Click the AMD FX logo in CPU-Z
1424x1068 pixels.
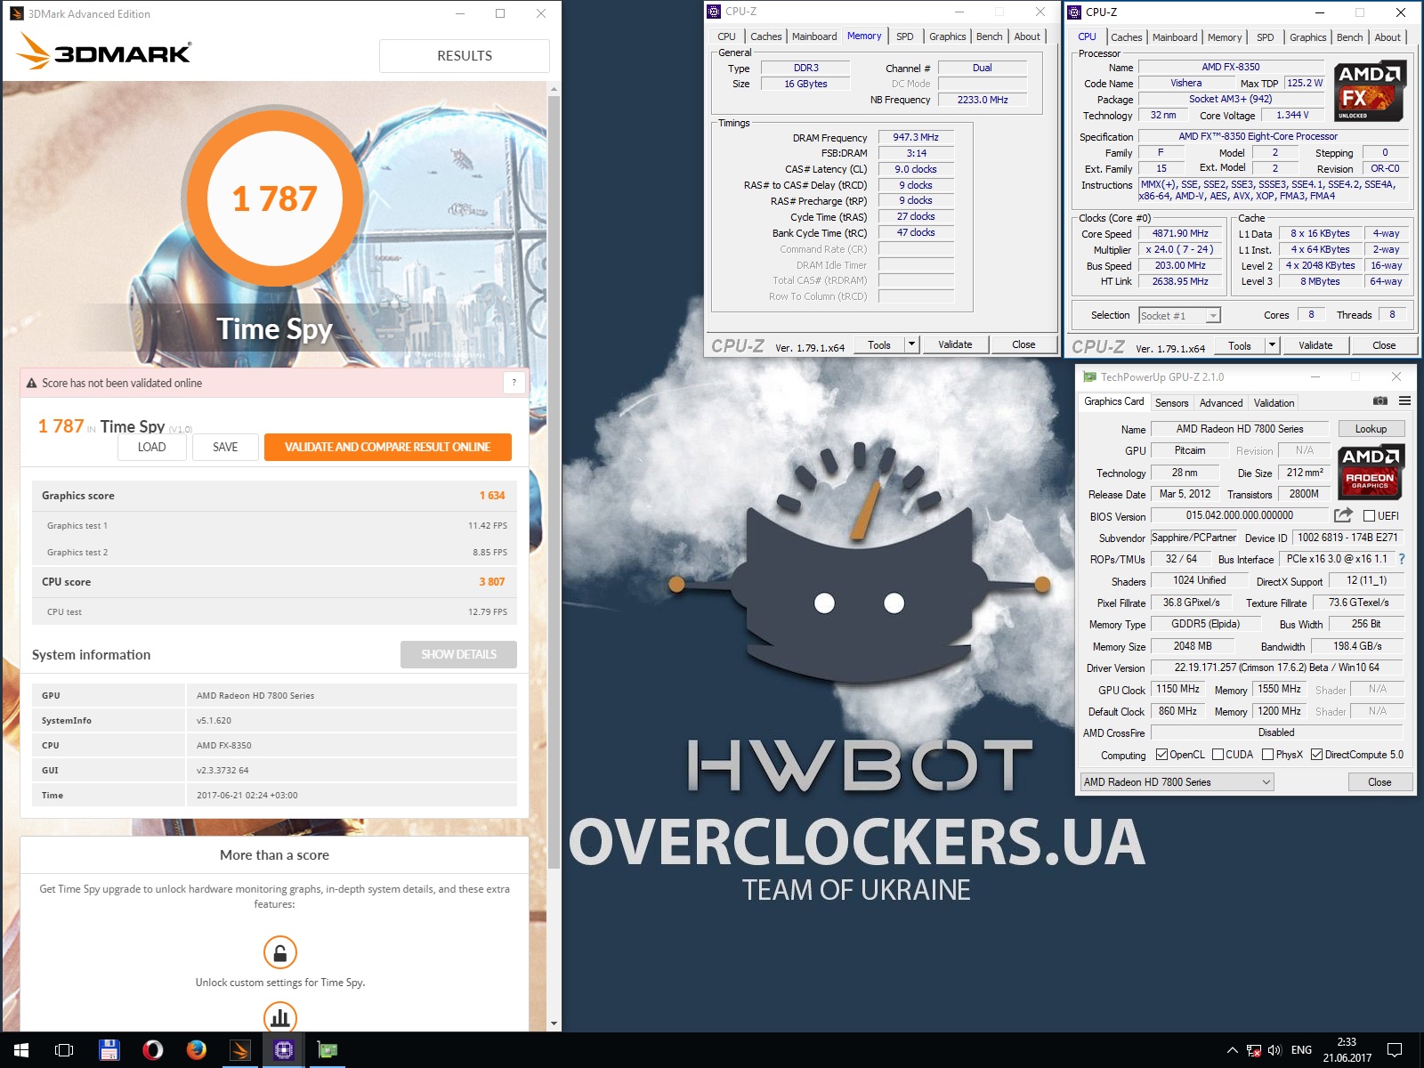1371,91
